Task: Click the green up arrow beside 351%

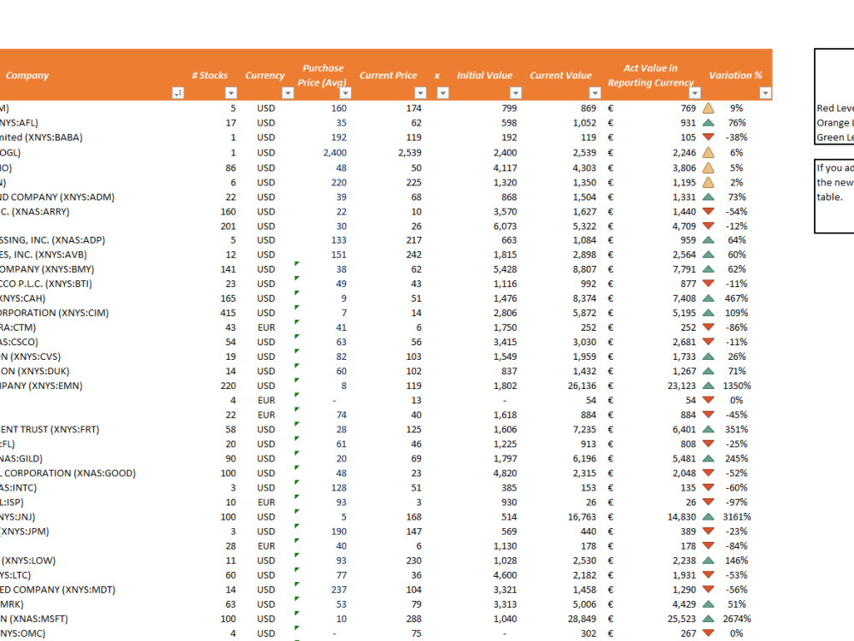Action: point(708,430)
